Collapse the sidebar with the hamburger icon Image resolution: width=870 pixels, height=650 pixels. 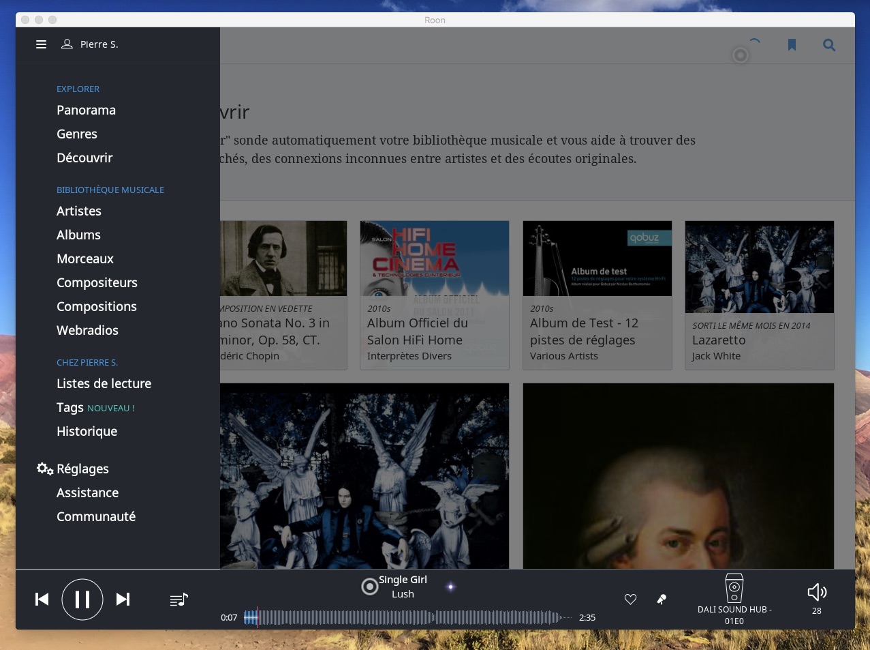click(x=42, y=44)
